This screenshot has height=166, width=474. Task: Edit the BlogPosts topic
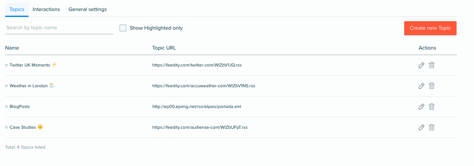click(421, 106)
